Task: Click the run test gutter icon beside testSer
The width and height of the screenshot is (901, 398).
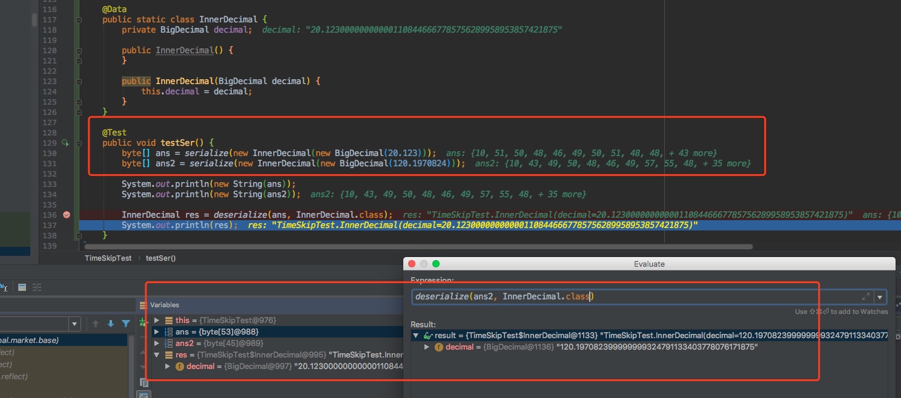Action: tap(65, 143)
